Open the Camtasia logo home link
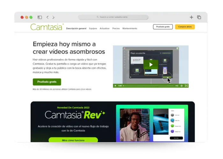Viewport: 223px width, 159px height. 47,27
